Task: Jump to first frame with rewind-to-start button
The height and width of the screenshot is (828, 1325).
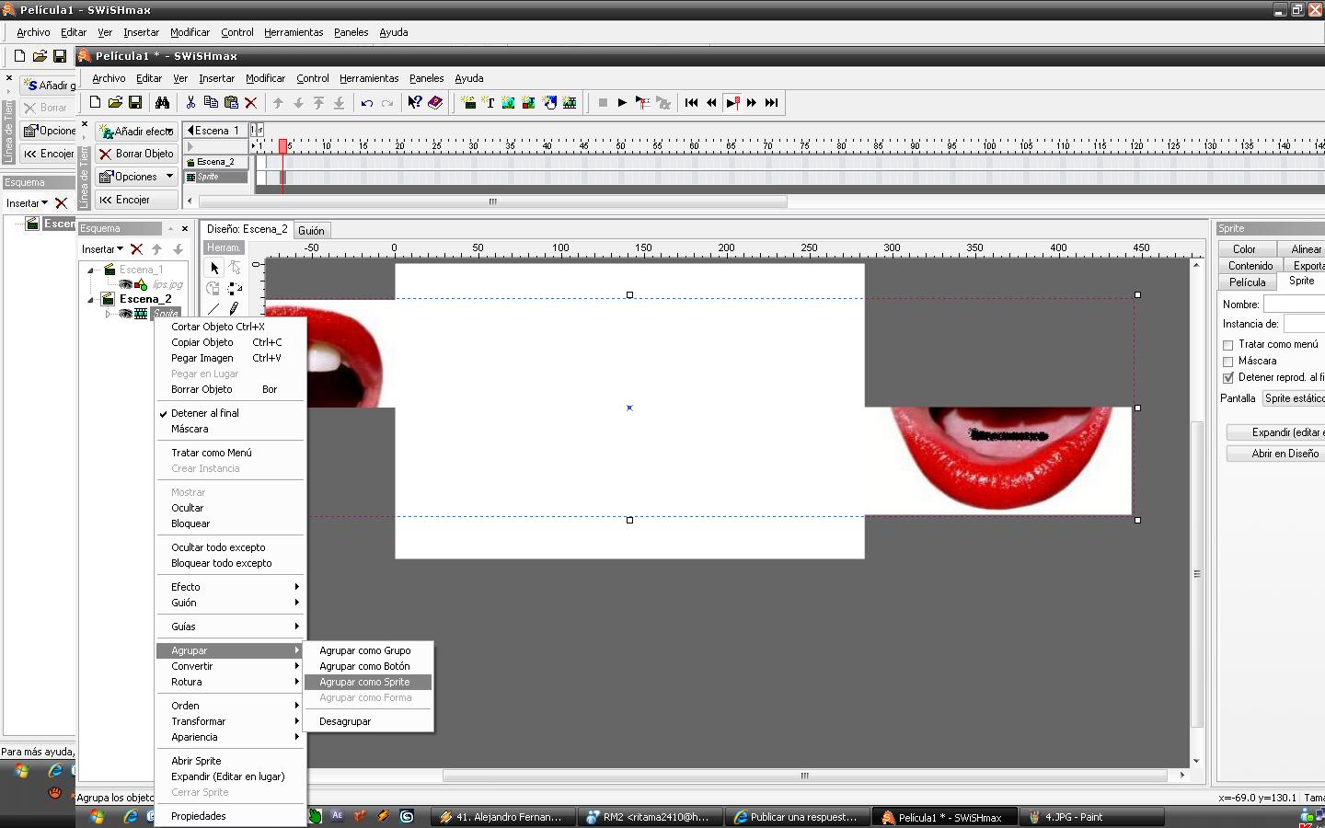Action: tap(691, 102)
